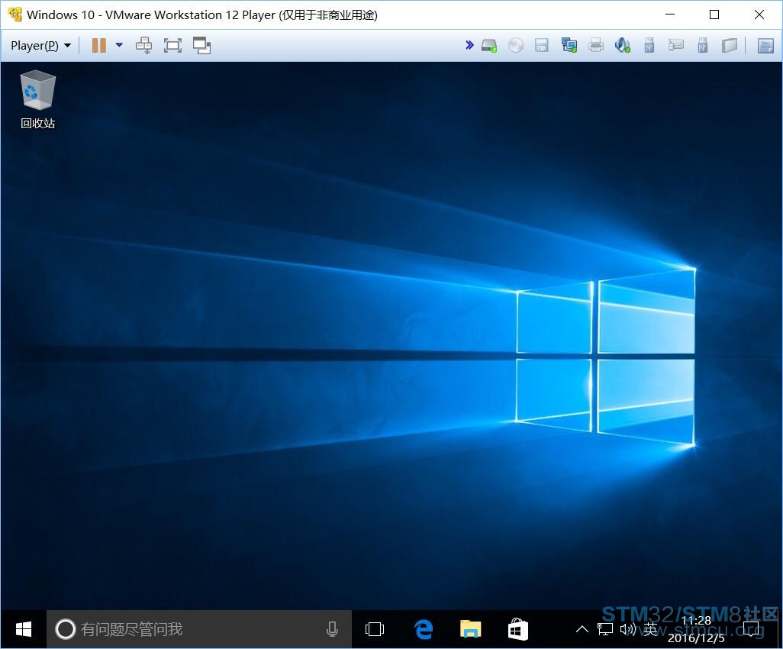Maximize the VMware Player window
The width and height of the screenshot is (783, 649).
coord(714,15)
